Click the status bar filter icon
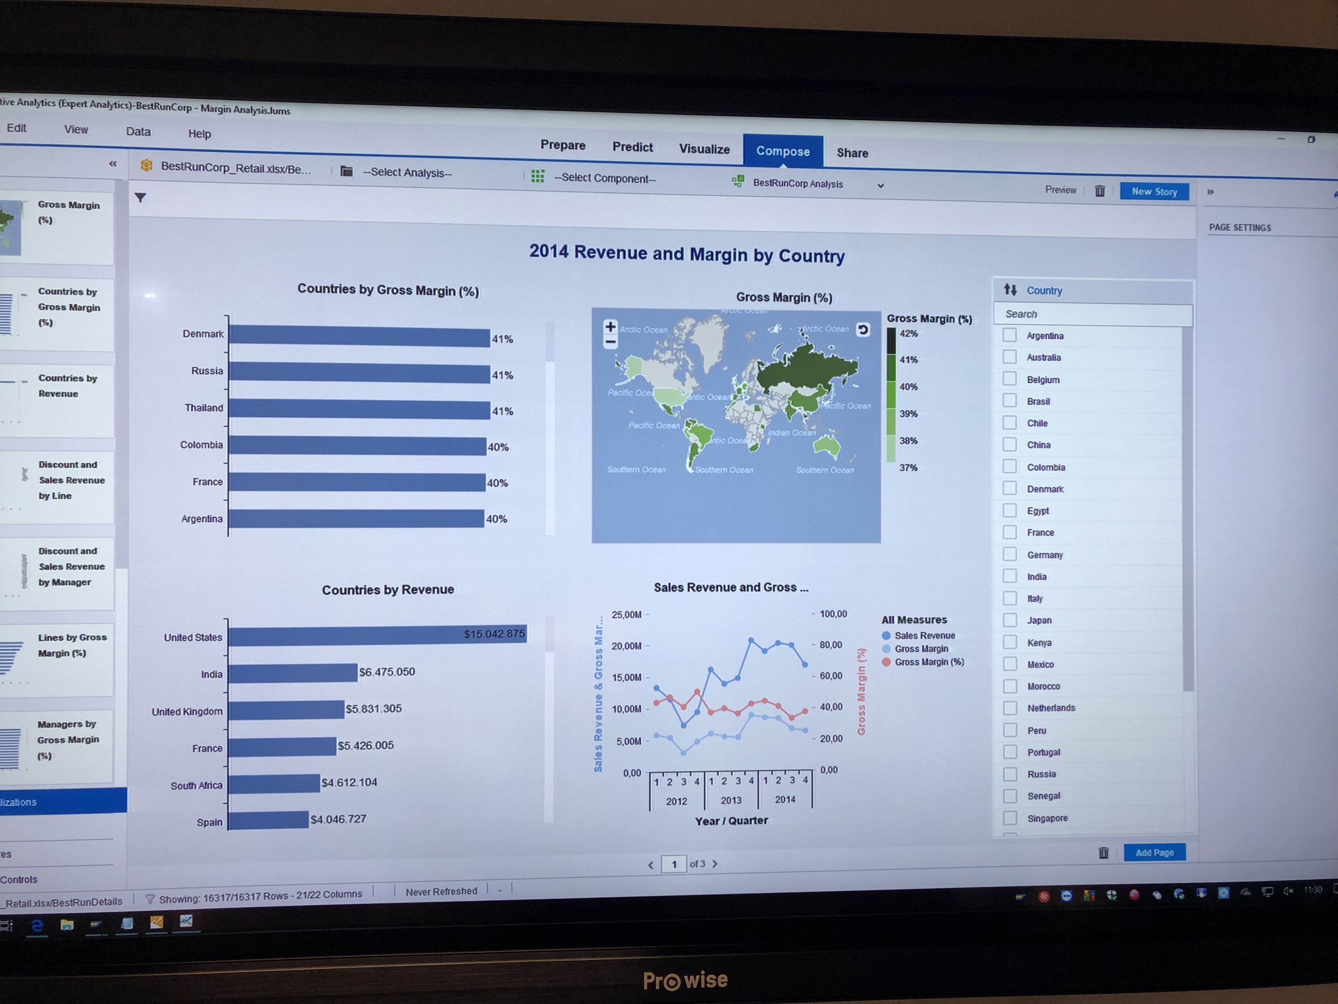1338x1004 pixels. pos(150,899)
